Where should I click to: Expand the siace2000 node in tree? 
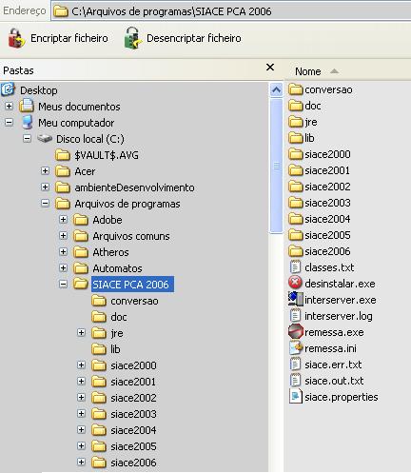click(x=82, y=365)
